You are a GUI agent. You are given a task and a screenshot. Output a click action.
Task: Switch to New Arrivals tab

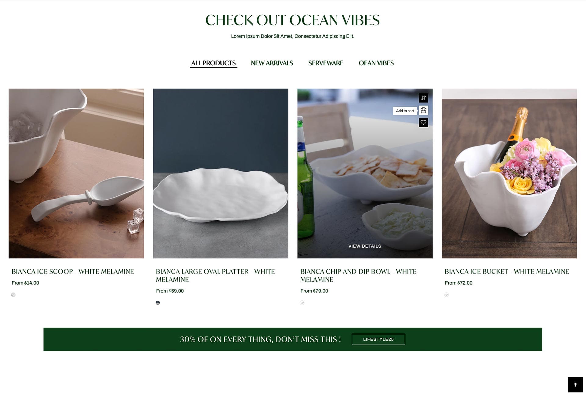(272, 63)
